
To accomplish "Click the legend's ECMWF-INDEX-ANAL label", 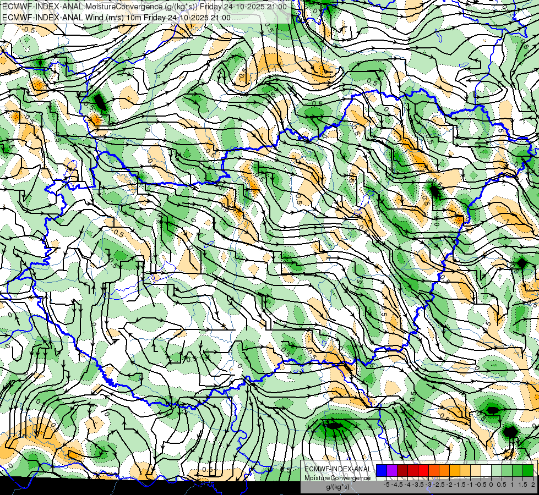I will (338, 469).
